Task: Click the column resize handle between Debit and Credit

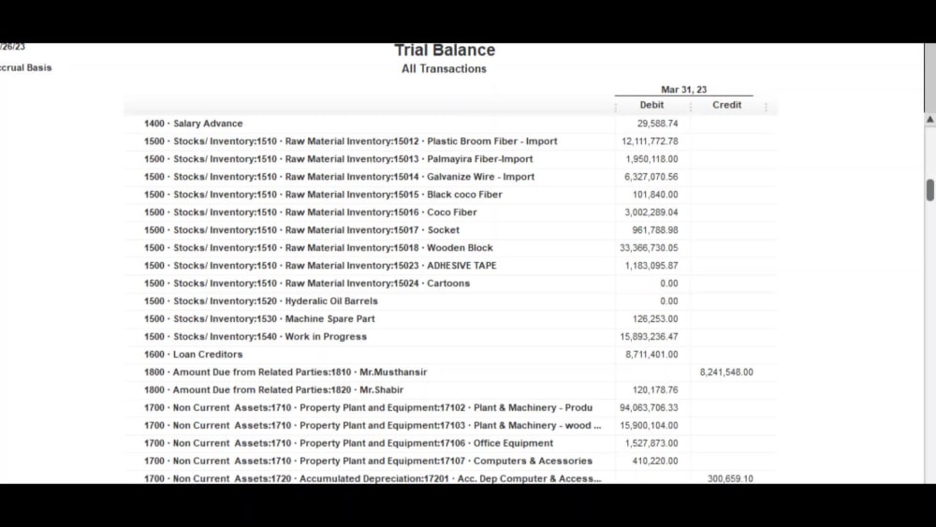Action: (691, 107)
